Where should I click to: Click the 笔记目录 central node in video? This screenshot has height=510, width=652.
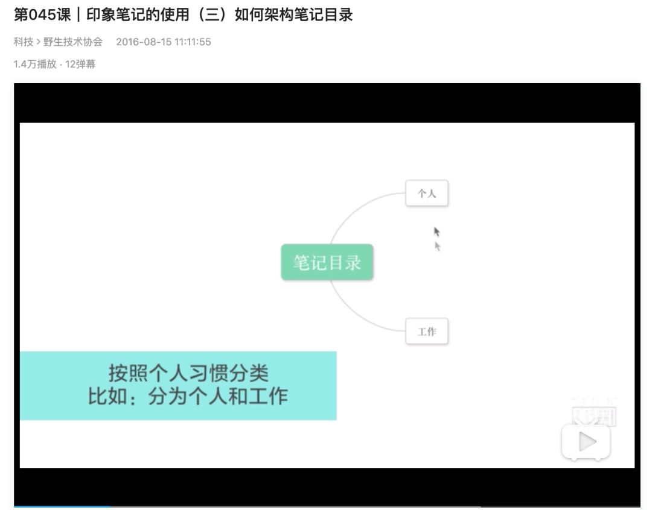pyautogui.click(x=327, y=262)
